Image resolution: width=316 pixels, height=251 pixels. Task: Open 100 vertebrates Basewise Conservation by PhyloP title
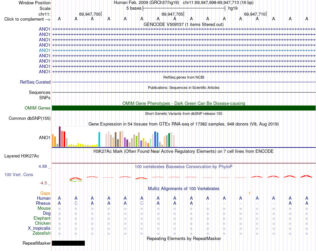click(x=184, y=167)
